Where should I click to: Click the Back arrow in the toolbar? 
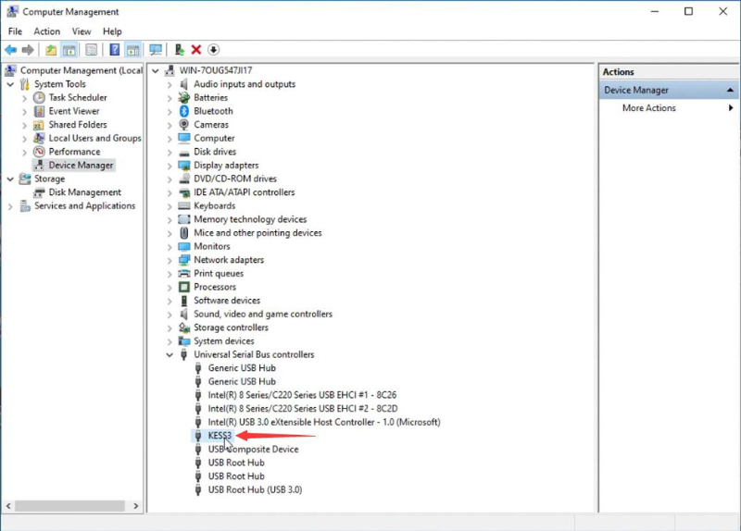(x=10, y=50)
